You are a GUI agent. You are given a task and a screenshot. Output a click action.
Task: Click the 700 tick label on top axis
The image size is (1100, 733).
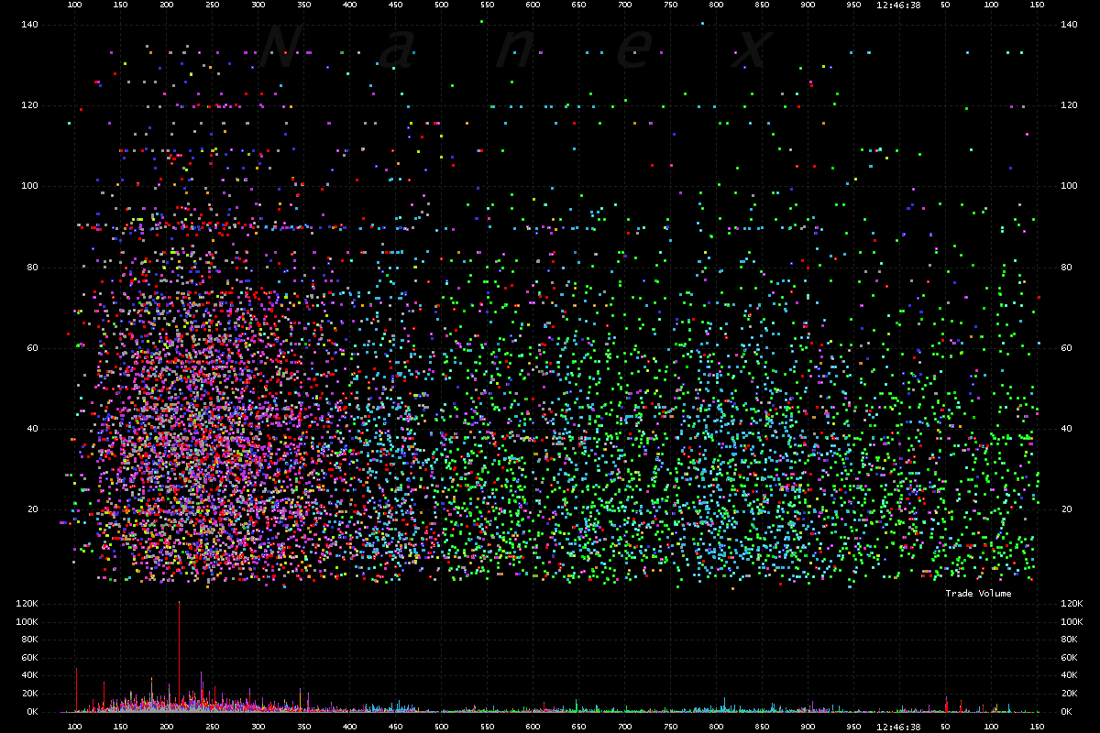624,5
